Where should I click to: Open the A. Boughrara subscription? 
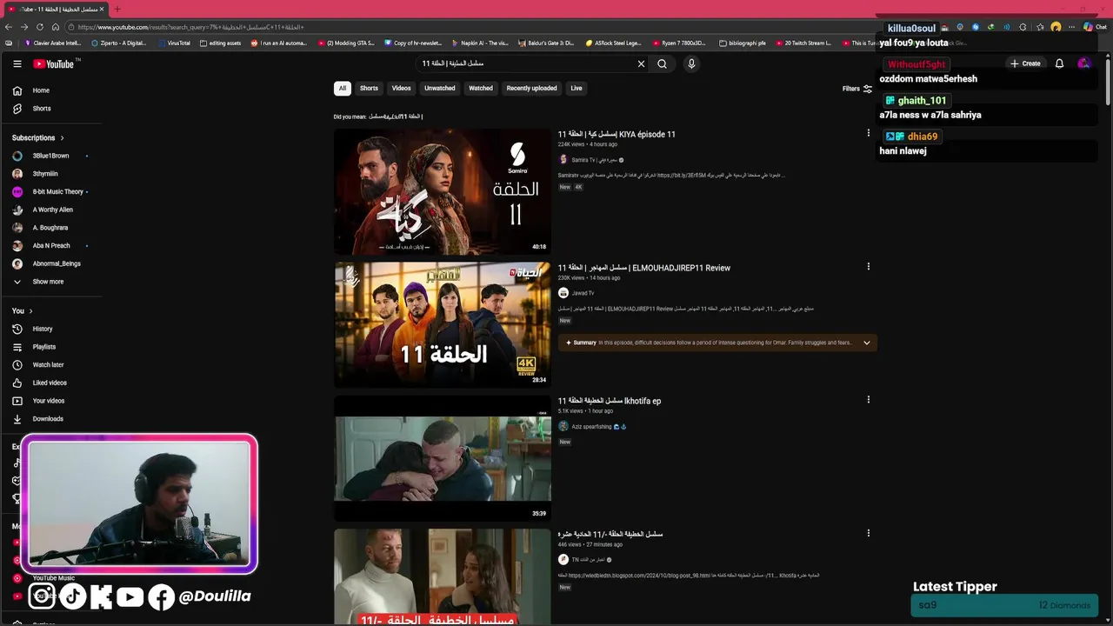coord(50,228)
